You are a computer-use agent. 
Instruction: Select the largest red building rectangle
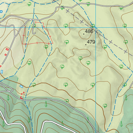[x=7, y=49]
